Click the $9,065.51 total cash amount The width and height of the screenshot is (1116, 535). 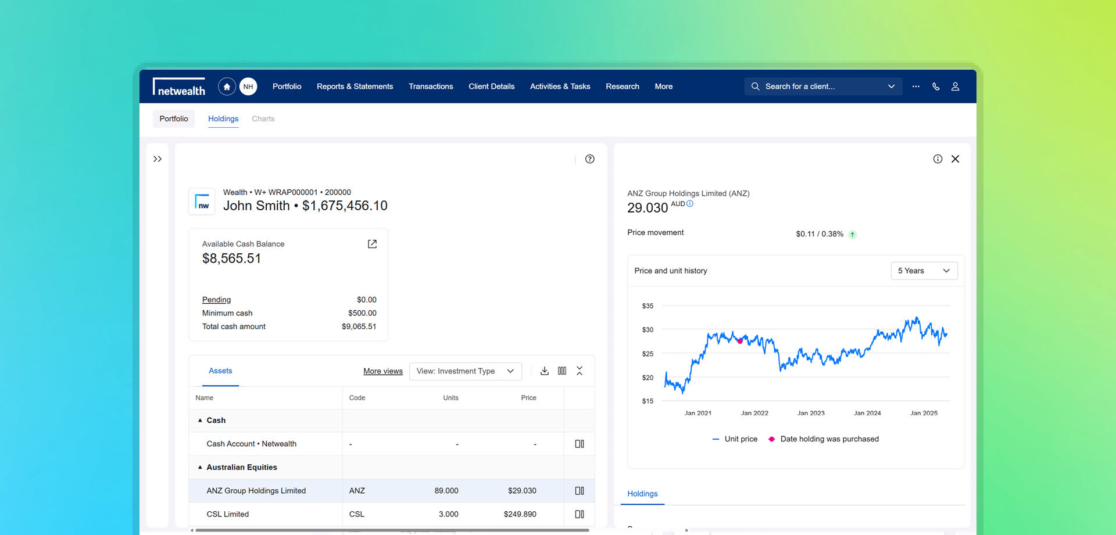coord(359,327)
